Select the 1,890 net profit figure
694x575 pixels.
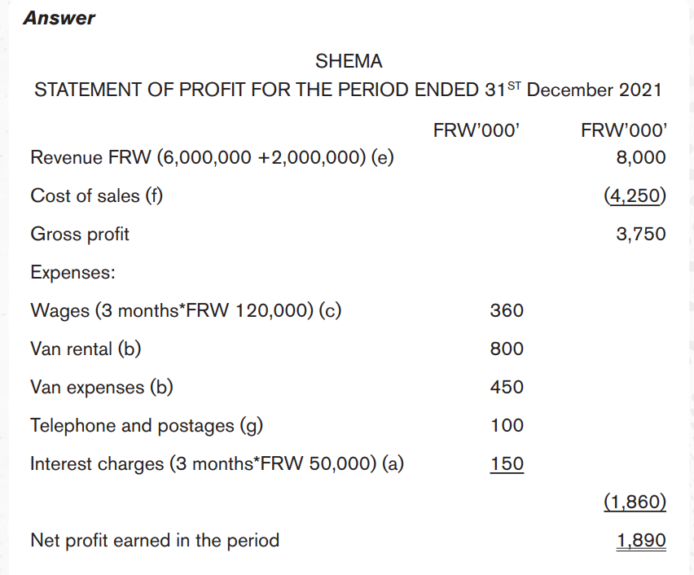click(x=641, y=541)
